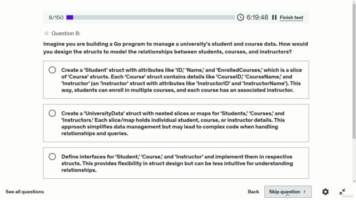Select the Define interfaces radio option

(52, 157)
